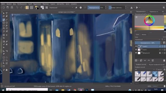Image resolution: width=166 pixels, height=93 pixels.
Task: Click the foreground/background color swatch
Action: tap(37, 7)
